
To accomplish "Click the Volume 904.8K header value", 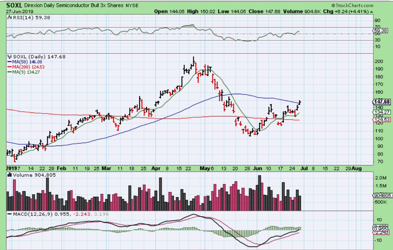I will click(x=302, y=11).
